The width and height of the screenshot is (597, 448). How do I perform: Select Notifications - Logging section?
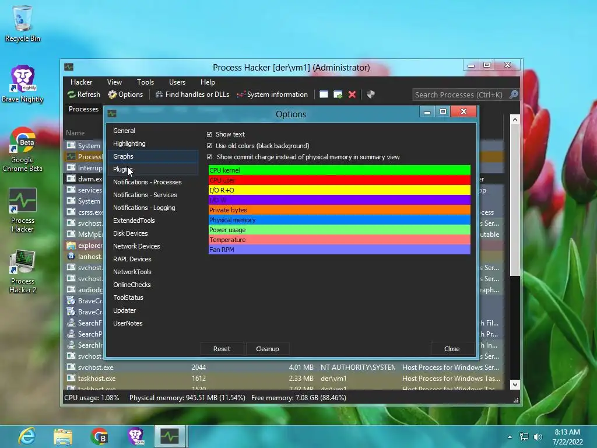pyautogui.click(x=153, y=208)
